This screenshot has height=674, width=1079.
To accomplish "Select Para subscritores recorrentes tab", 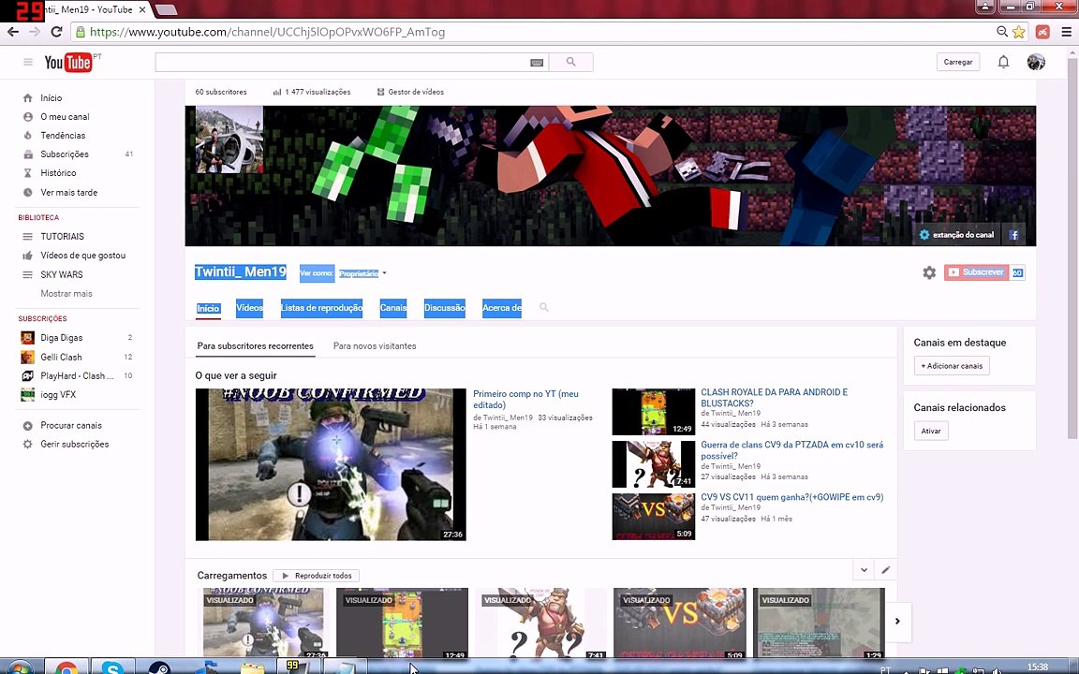I will [256, 346].
